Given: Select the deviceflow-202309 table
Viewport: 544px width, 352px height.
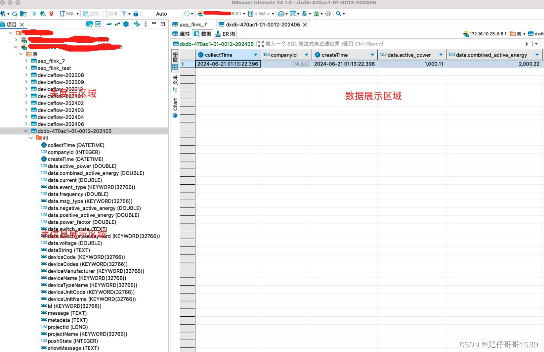Looking at the screenshot, I should pos(60,82).
